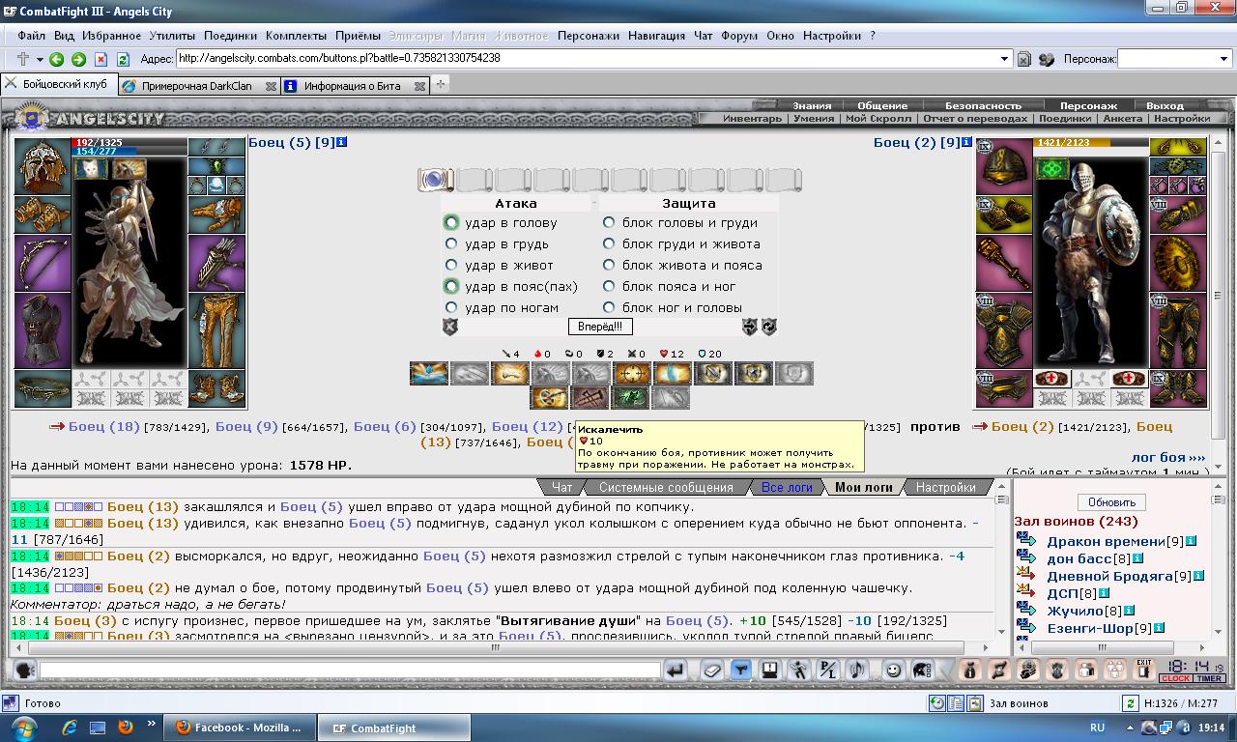Screen dimensions: 1237x742
Task: Click the green Back navigation arrow
Action: (x=57, y=59)
